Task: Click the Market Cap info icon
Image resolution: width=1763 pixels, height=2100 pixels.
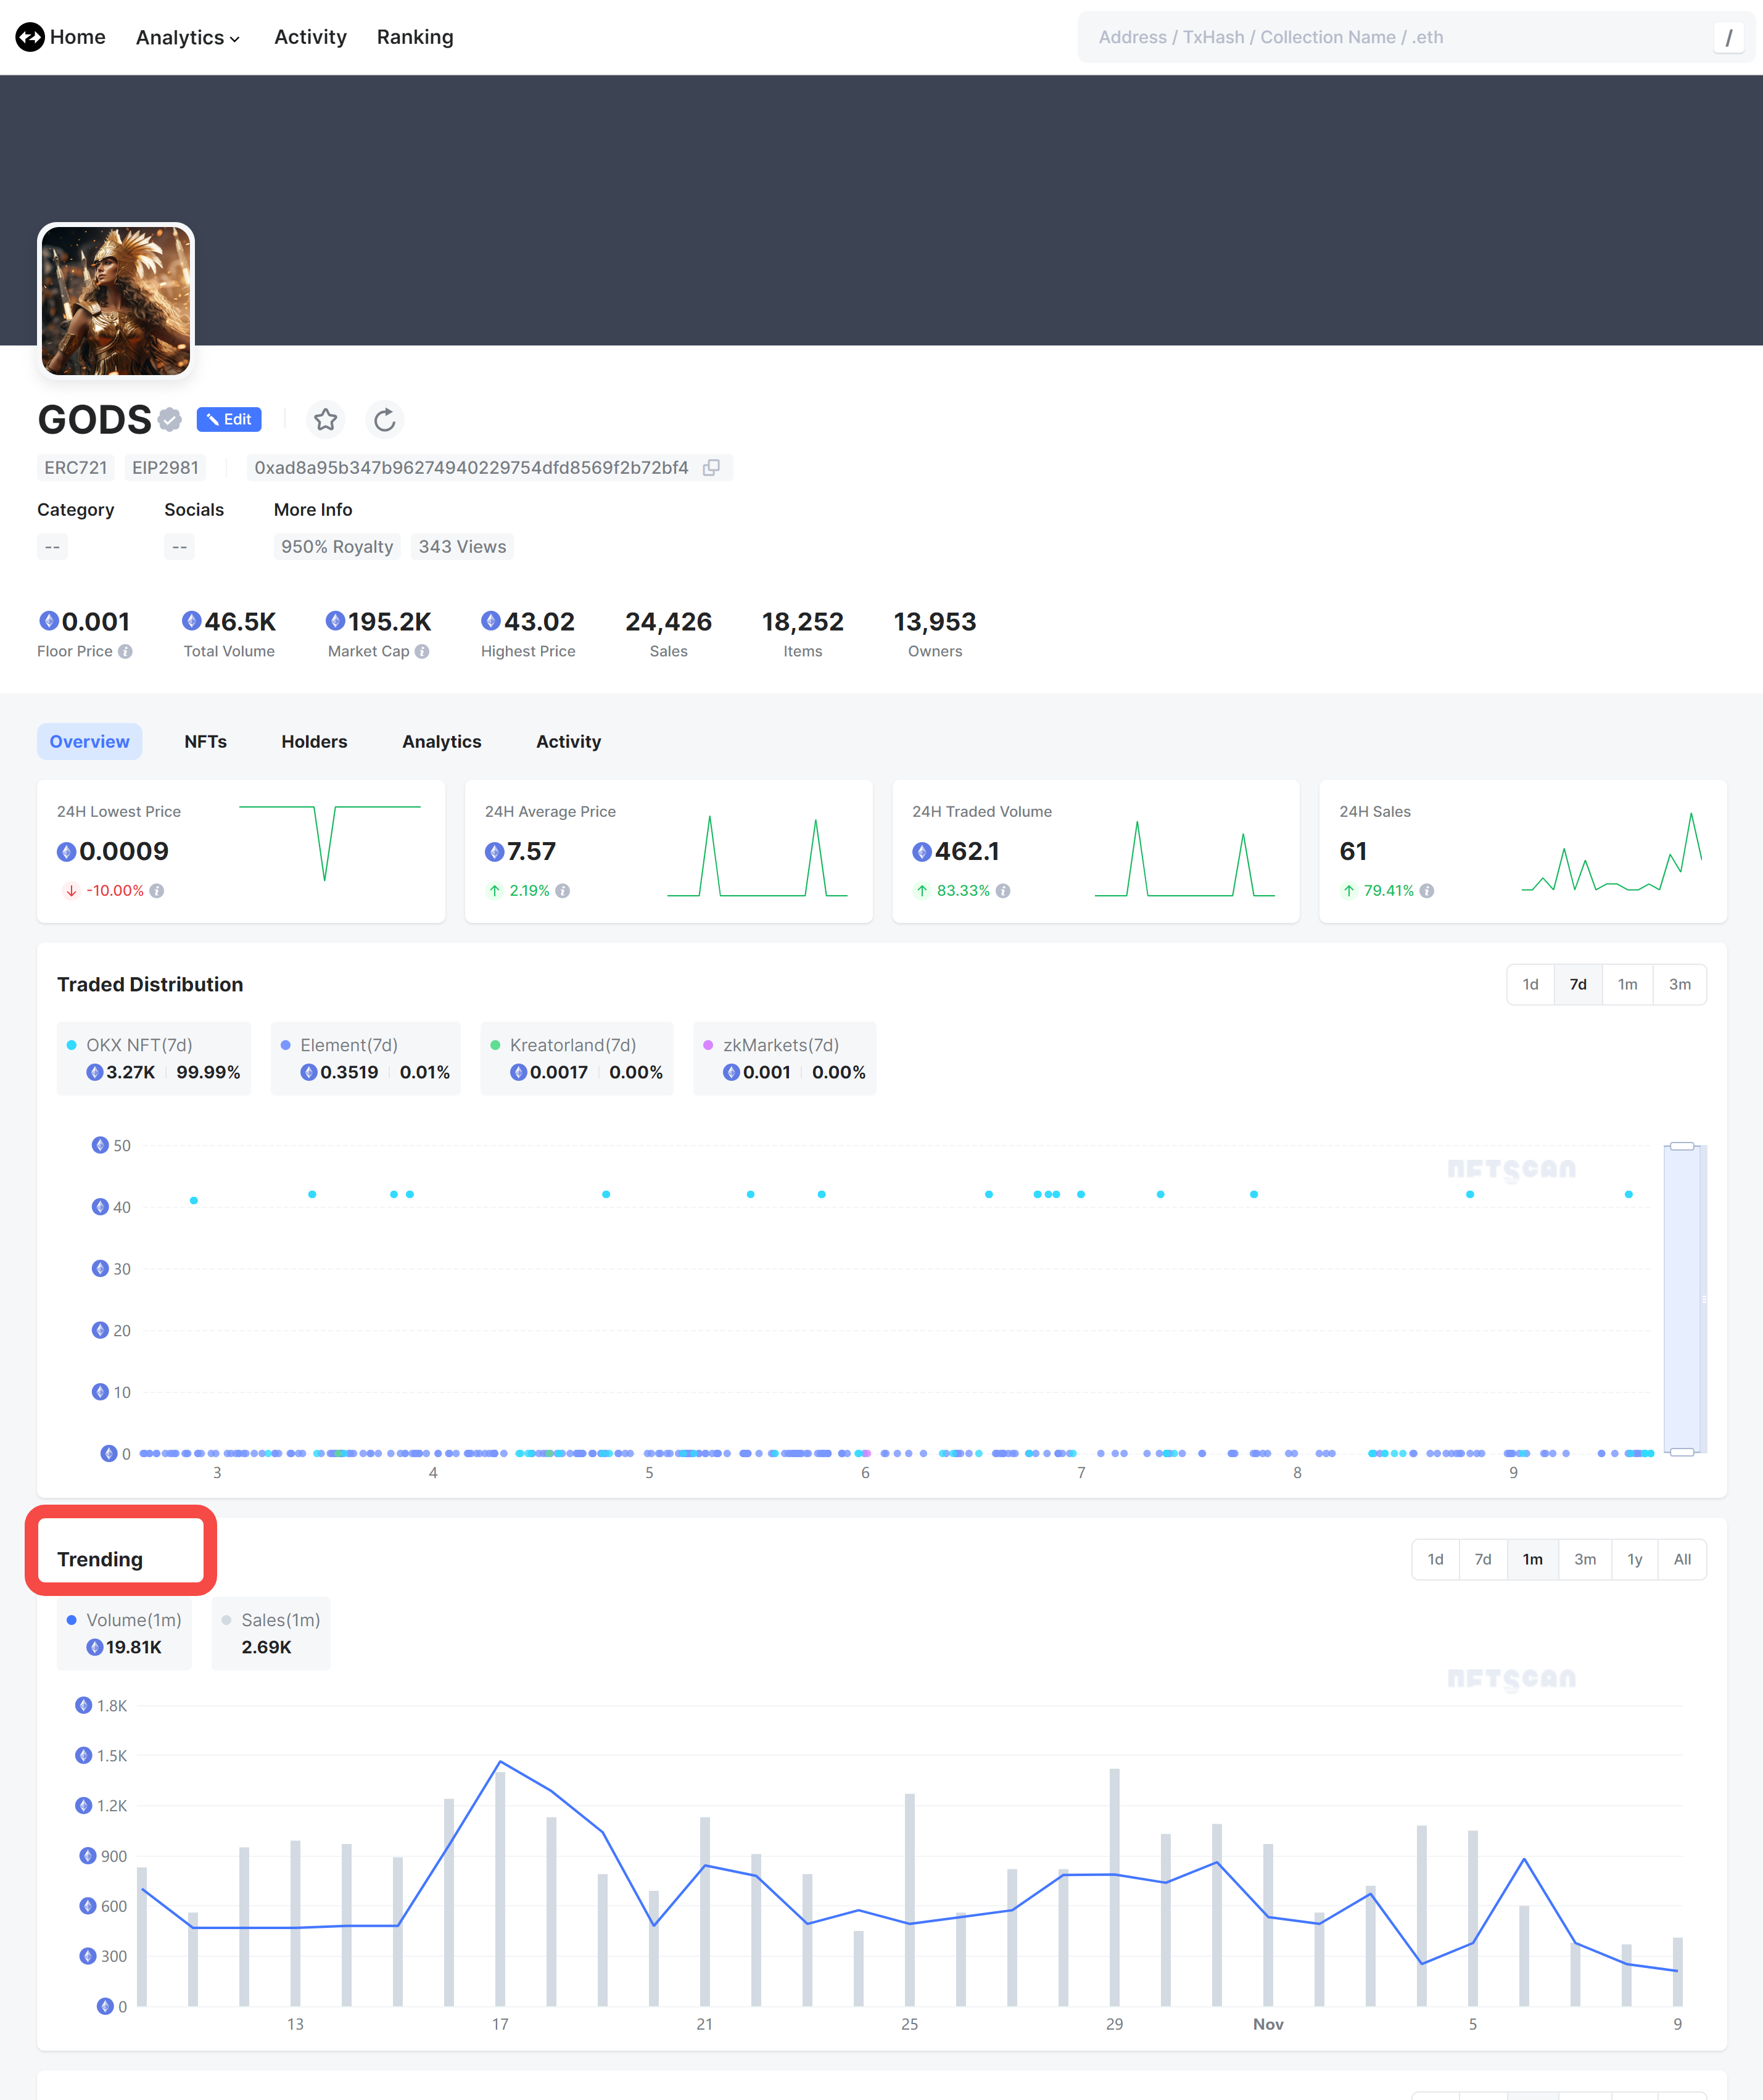Action: click(422, 651)
